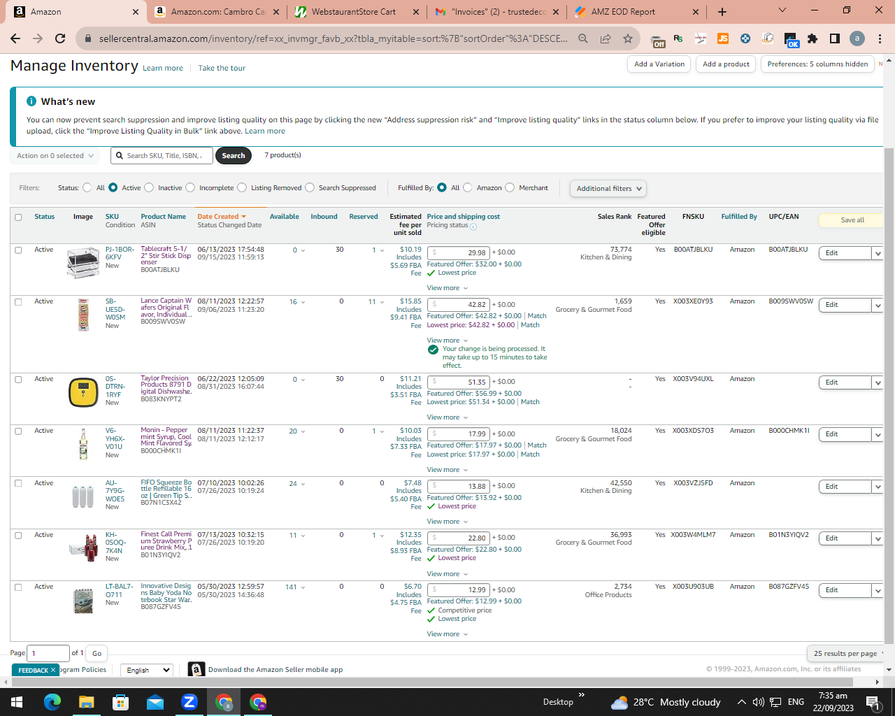The image size is (895, 716).
Task: Switch to the Gmail Invoices tab
Action: pos(499,12)
